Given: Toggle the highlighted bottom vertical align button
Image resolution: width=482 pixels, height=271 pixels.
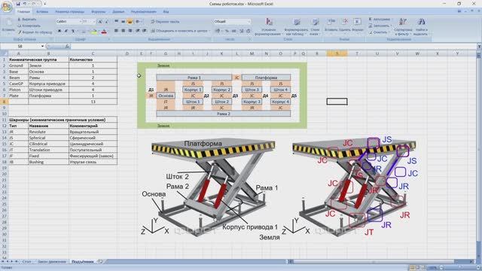Looking at the screenshot, I should click(x=130, y=22).
